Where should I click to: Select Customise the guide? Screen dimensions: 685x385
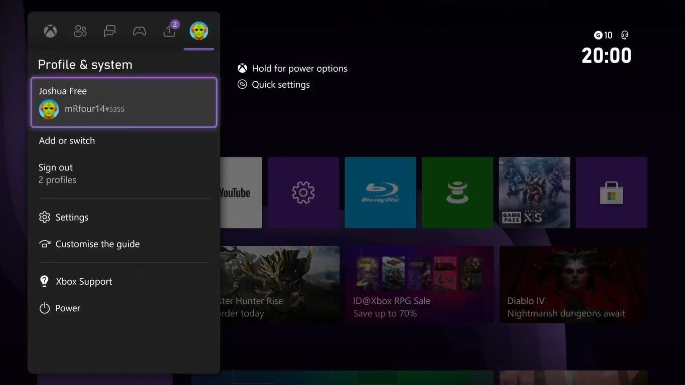coord(97,244)
